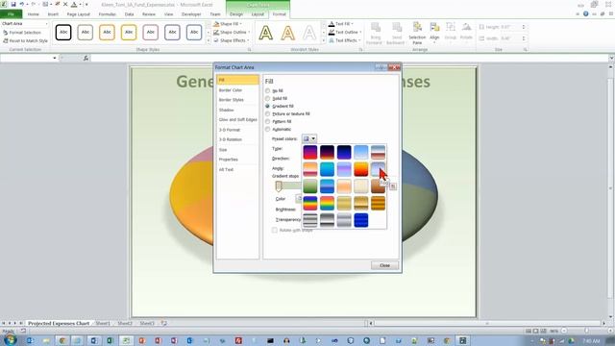Click the formula bar input area

[x=349, y=58]
